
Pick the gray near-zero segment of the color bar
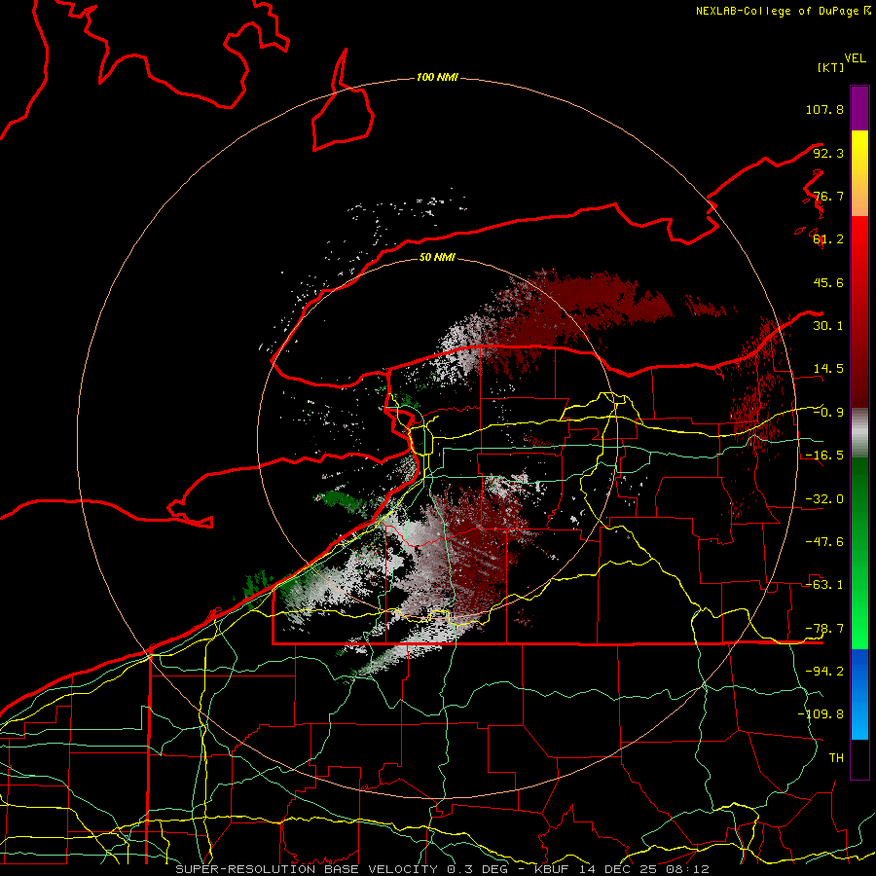coord(859,433)
